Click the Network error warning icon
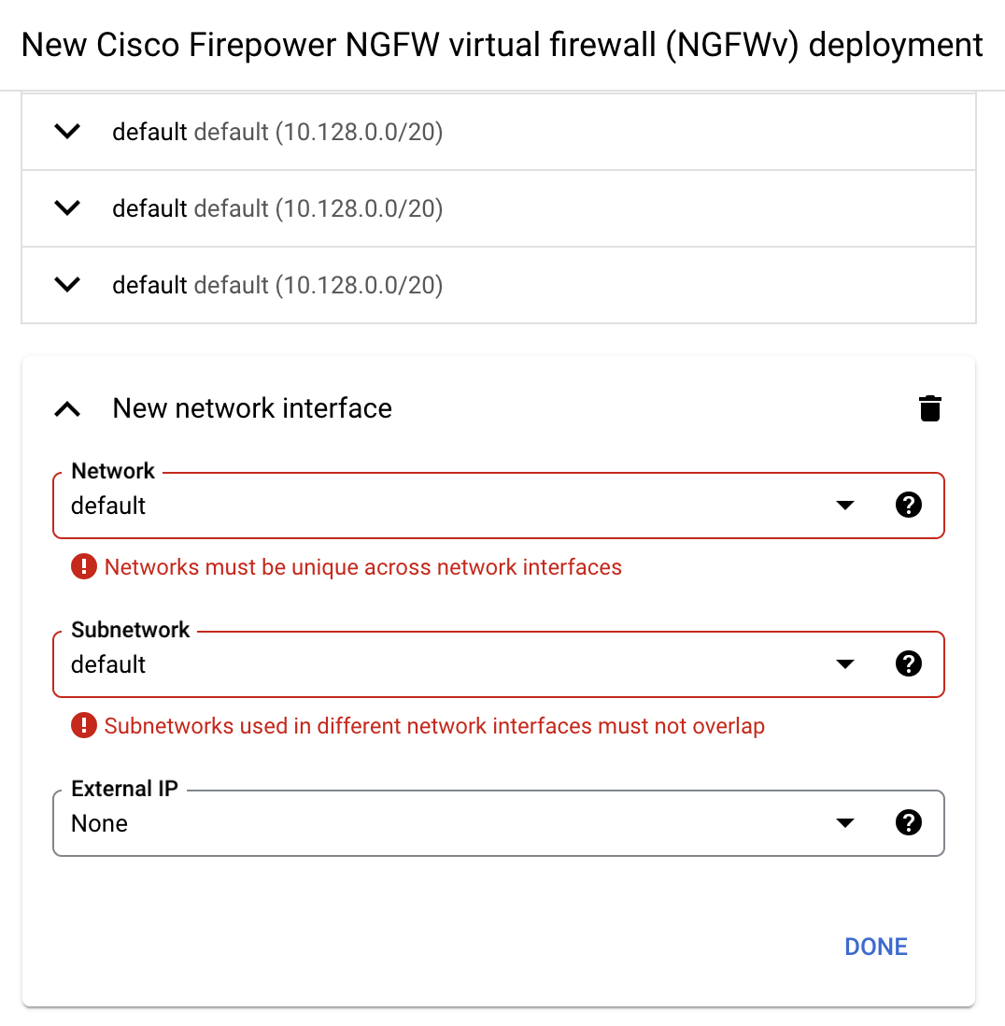The width and height of the screenshot is (1005, 1026). (84, 566)
